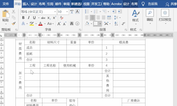Open the Editing search menu
This screenshot has height=106, width=177.
[150, 17]
